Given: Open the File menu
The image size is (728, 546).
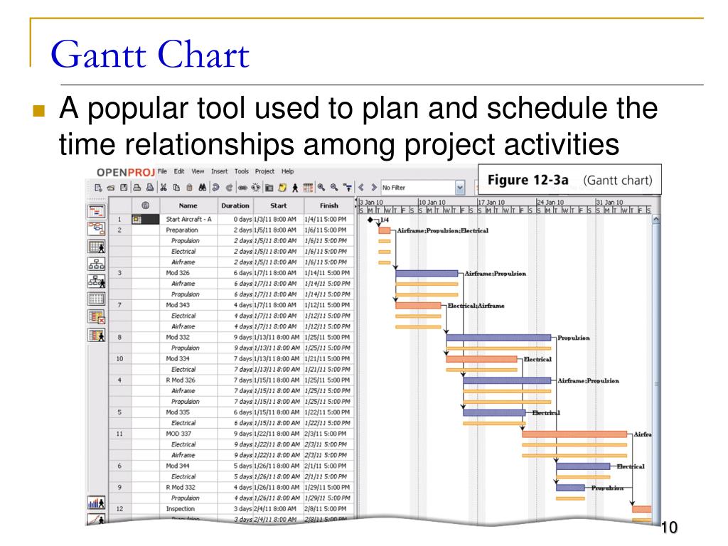Looking at the screenshot, I should (162, 171).
